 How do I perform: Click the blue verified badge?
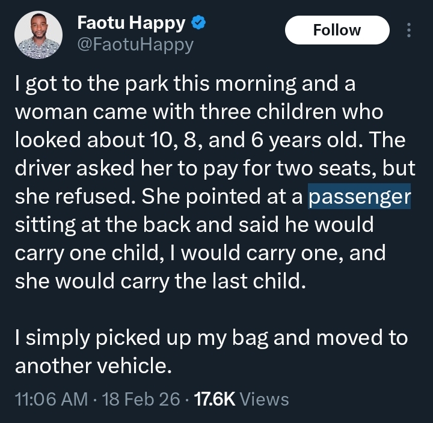click(x=200, y=23)
